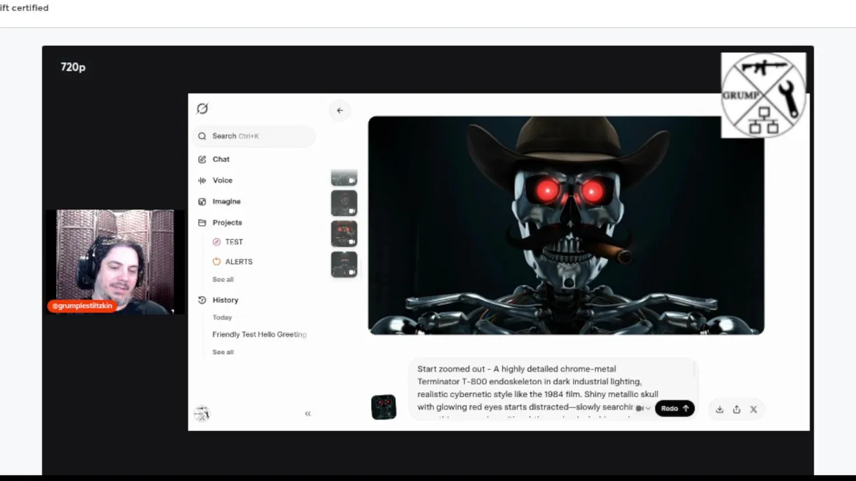Viewport: 856px width, 481px height.
Task: Click the Grok logo icon atop sidebar
Action: (203, 108)
